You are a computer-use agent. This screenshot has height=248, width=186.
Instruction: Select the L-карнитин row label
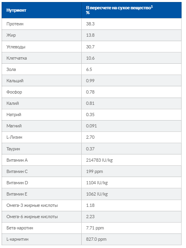click(x=17, y=239)
